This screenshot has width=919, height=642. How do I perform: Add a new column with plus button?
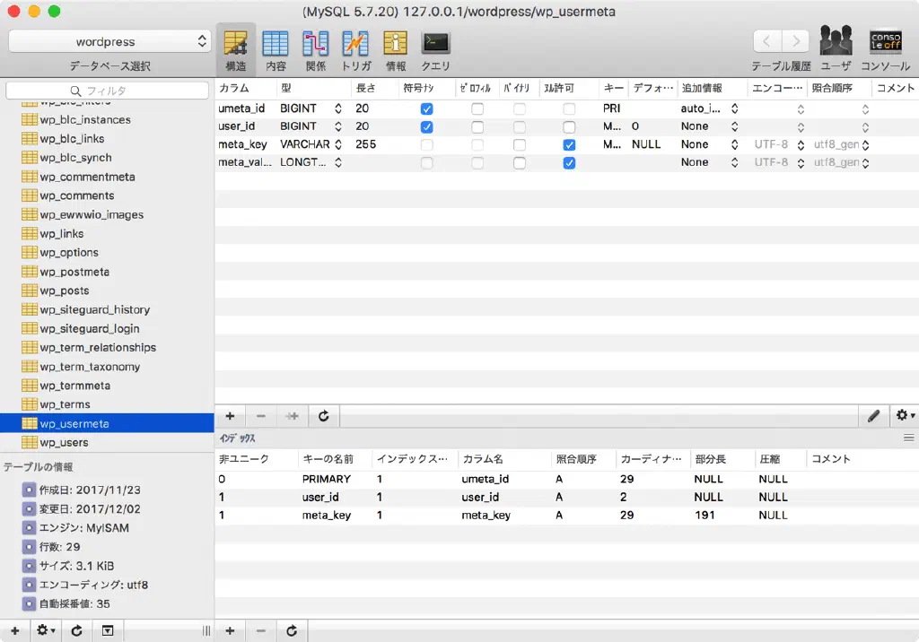(x=230, y=416)
